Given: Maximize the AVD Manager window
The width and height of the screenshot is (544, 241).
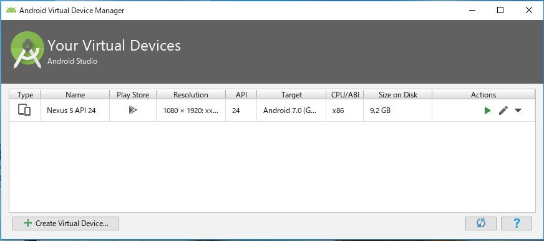Looking at the screenshot, I should [x=500, y=10].
